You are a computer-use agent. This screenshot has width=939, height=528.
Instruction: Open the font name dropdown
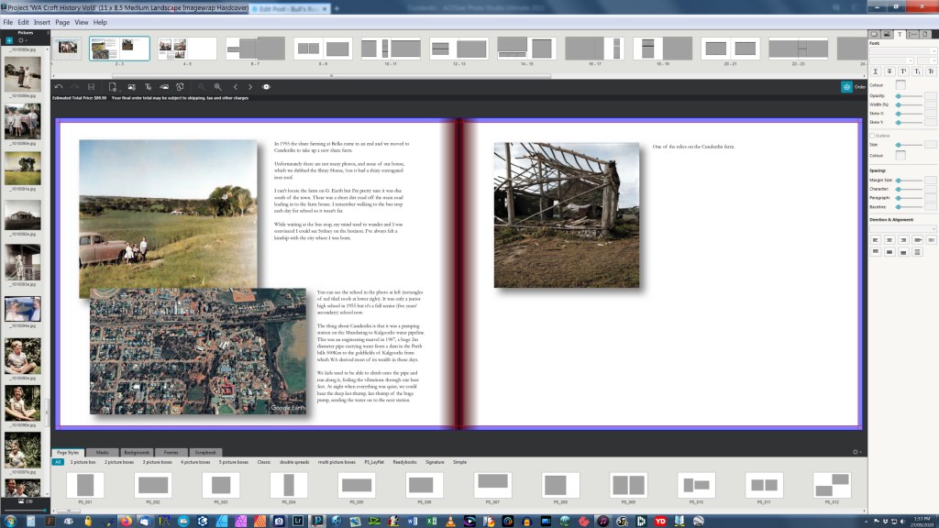tap(903, 51)
